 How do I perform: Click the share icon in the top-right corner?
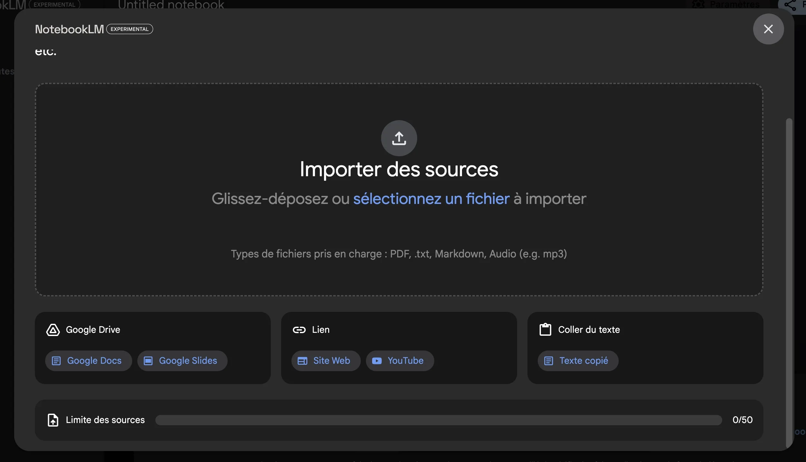pos(790,5)
